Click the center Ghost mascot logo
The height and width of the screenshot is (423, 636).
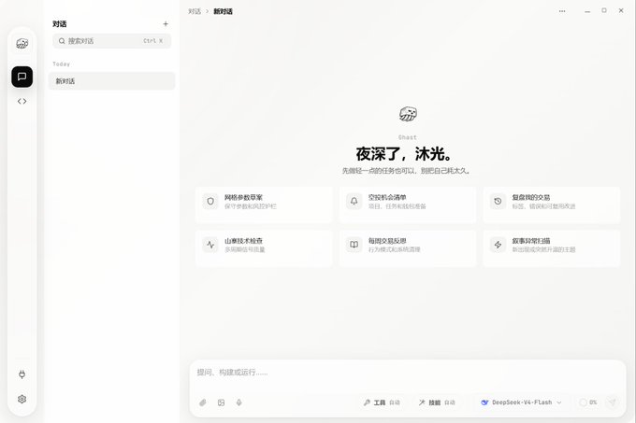pyautogui.click(x=408, y=114)
